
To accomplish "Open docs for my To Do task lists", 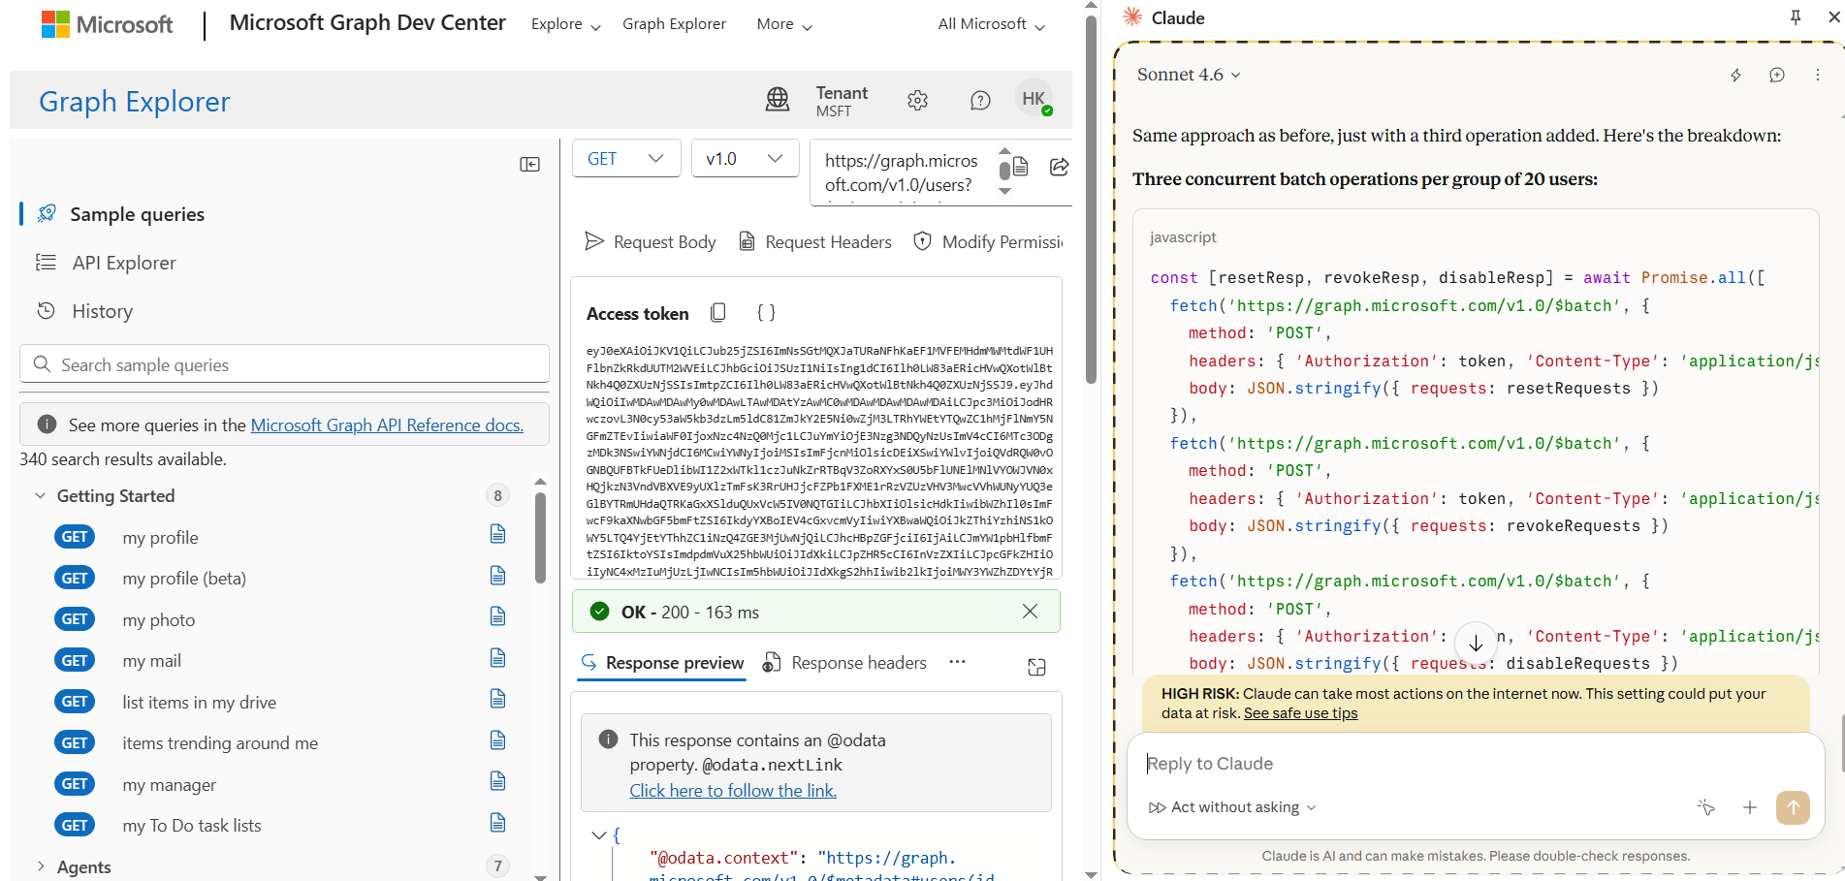I will point(497,823).
